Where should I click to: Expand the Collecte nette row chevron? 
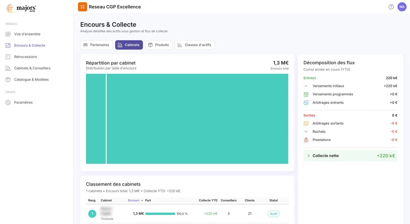click(x=308, y=156)
